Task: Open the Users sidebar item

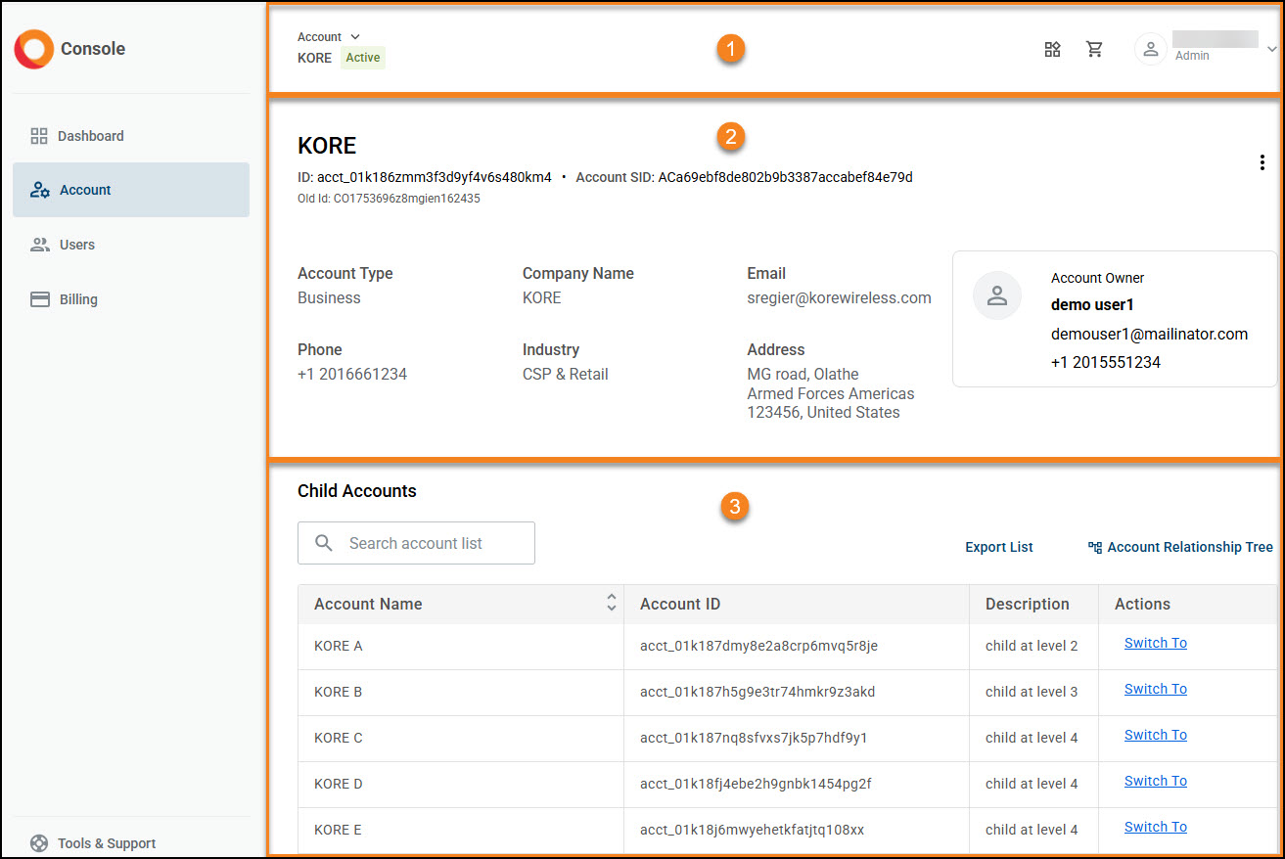Action: (x=76, y=245)
